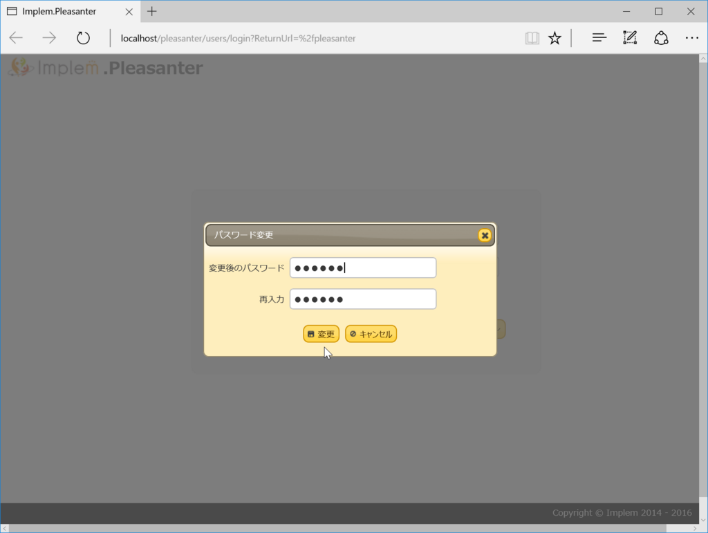Open a new tab with plus icon
The width and height of the screenshot is (708, 533).
tap(151, 11)
